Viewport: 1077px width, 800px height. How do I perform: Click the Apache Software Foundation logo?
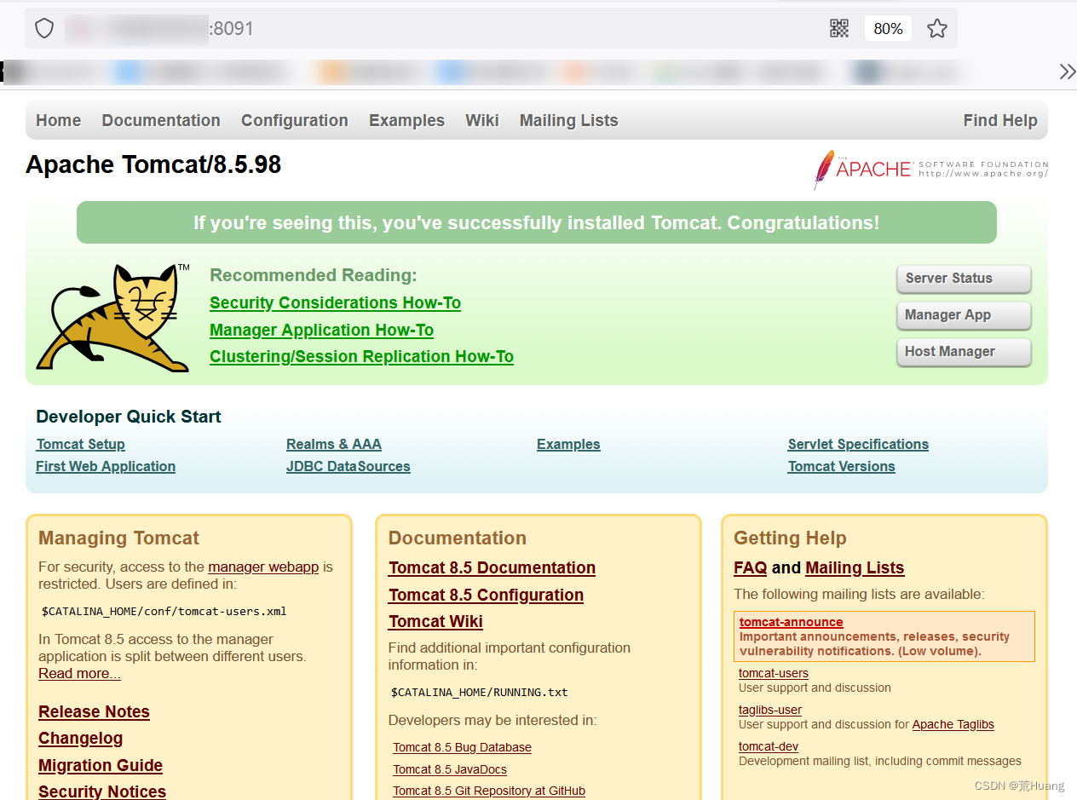[931, 169]
